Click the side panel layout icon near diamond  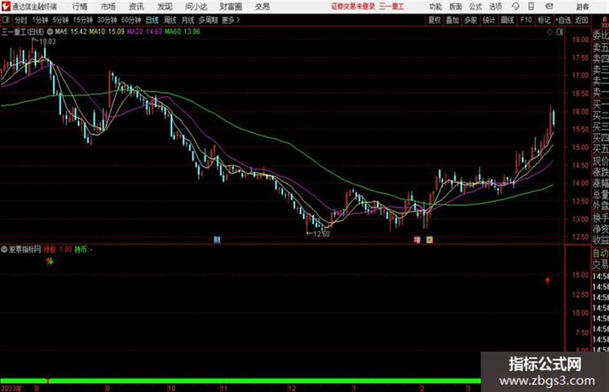[559, 32]
